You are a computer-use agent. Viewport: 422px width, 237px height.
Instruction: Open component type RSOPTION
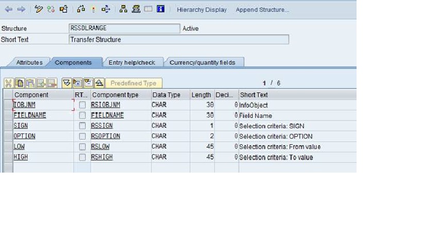[x=106, y=136]
